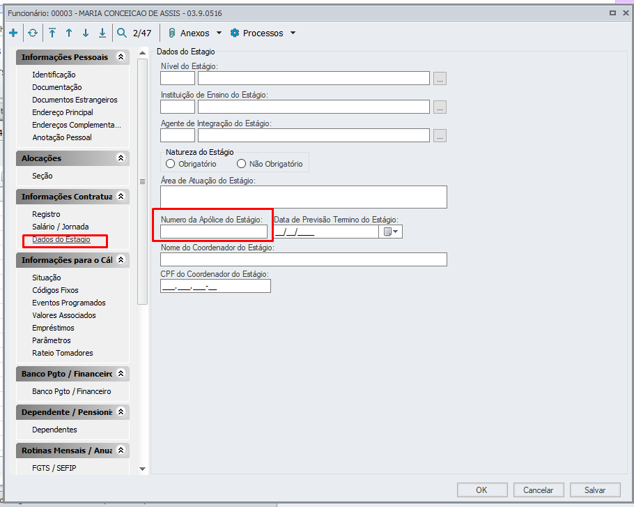
Task: Click Instituição de Ensino code field
Action: pos(178,107)
